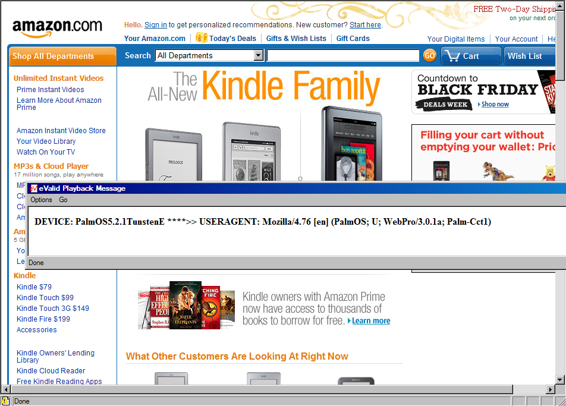Open the Shop All Departments menu
This screenshot has width=566, height=406.
point(62,56)
